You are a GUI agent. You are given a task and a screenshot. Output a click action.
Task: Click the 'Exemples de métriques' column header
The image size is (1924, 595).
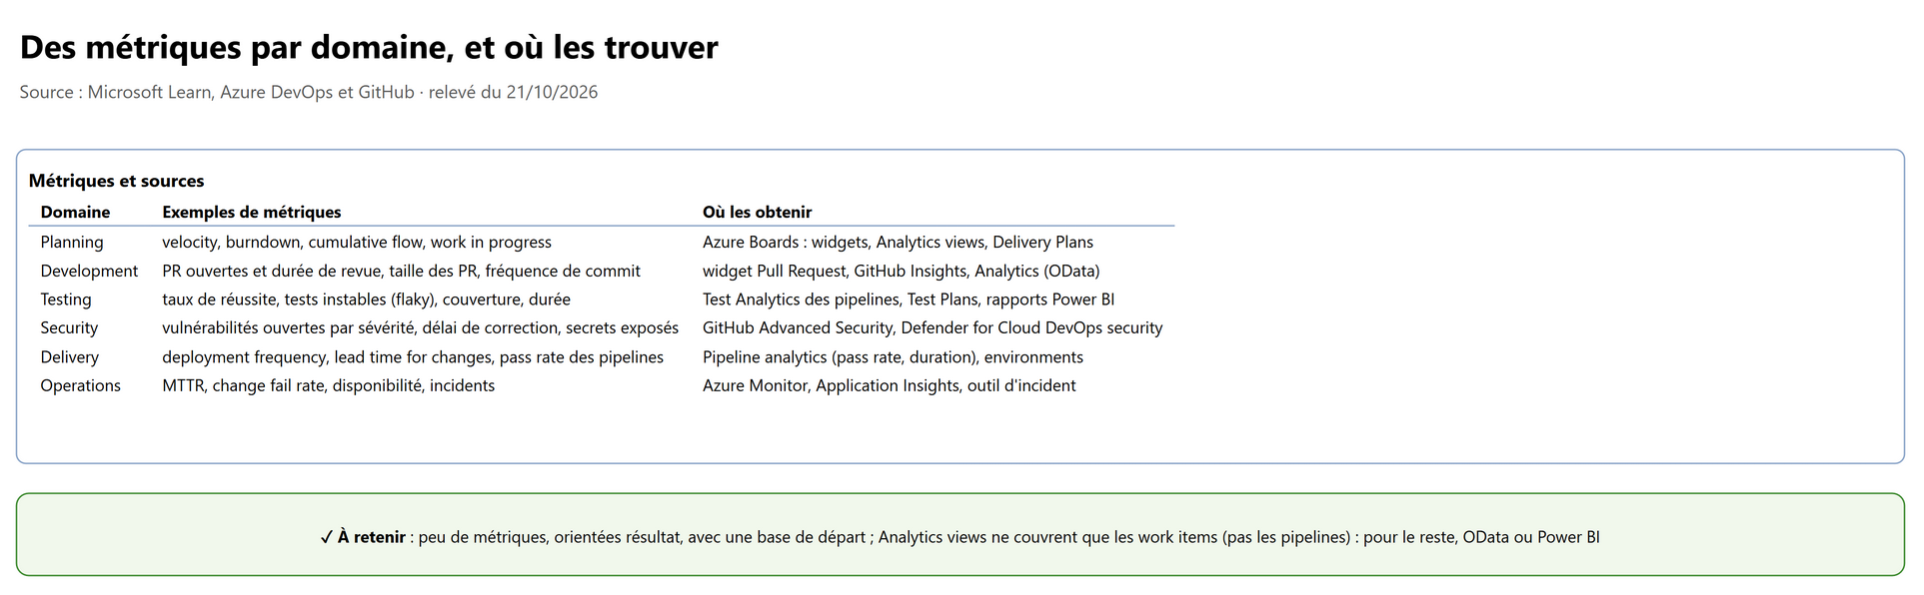click(x=252, y=212)
